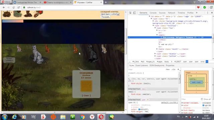Click the catwar.su address bar
This screenshot has height=120, width=214.
pyautogui.click(x=109, y=7)
